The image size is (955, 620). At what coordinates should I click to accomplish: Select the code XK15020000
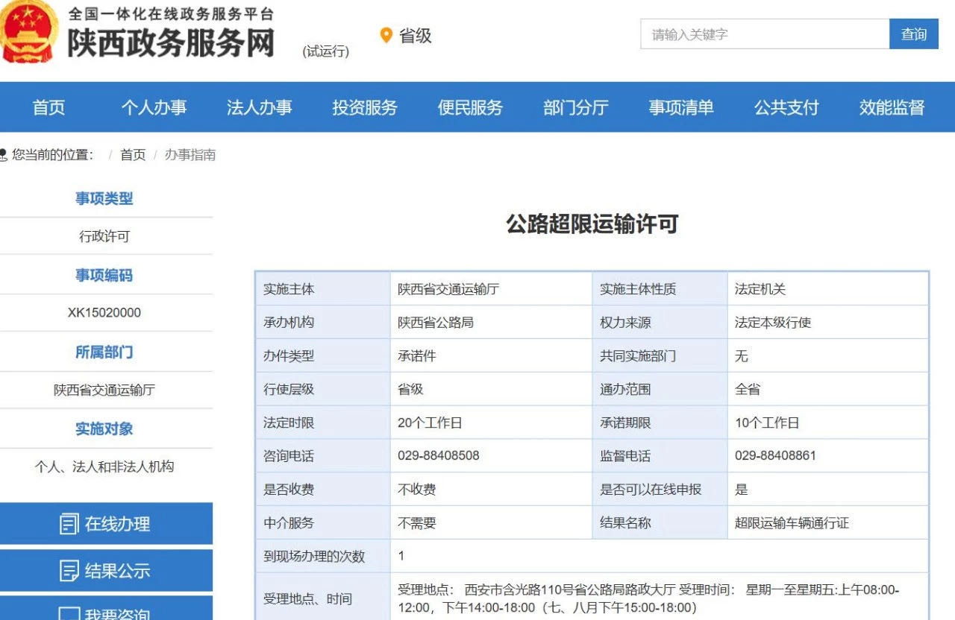pyautogui.click(x=104, y=313)
